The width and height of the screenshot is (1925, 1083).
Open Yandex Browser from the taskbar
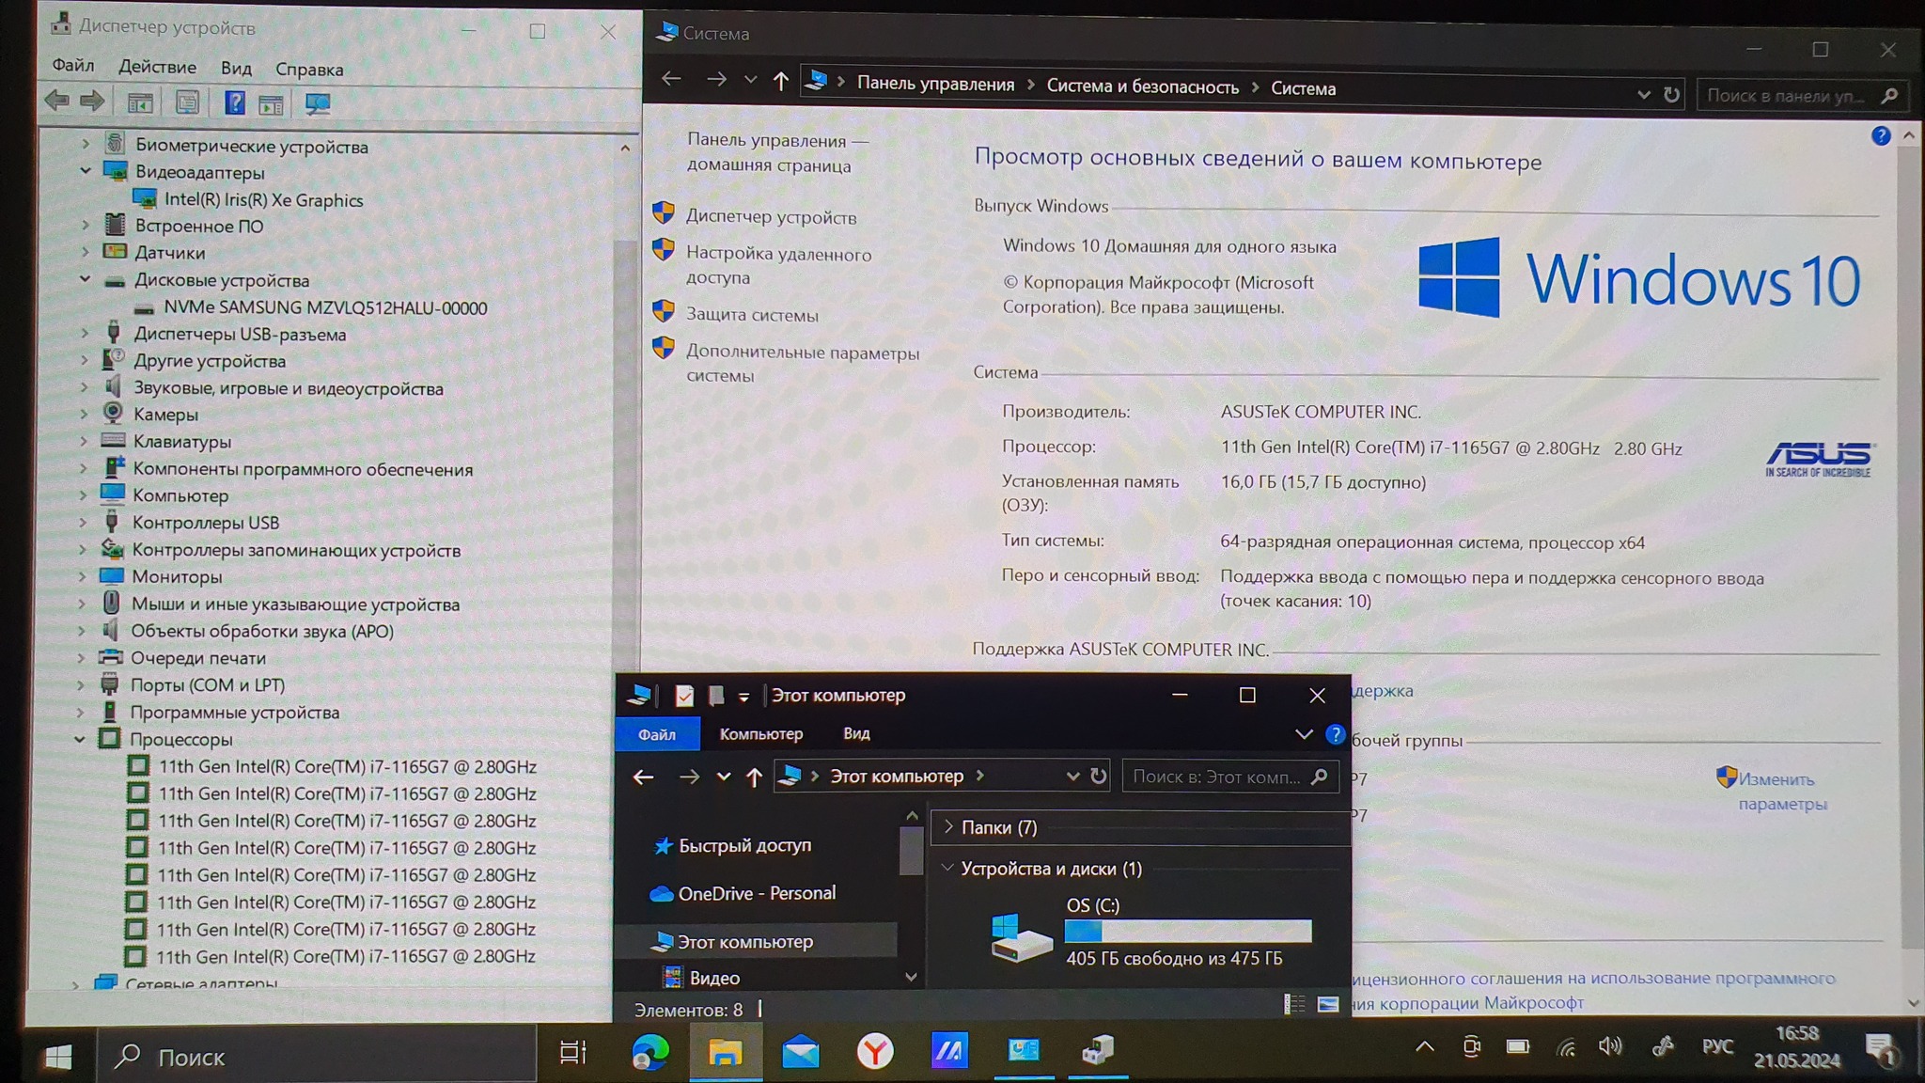874,1051
